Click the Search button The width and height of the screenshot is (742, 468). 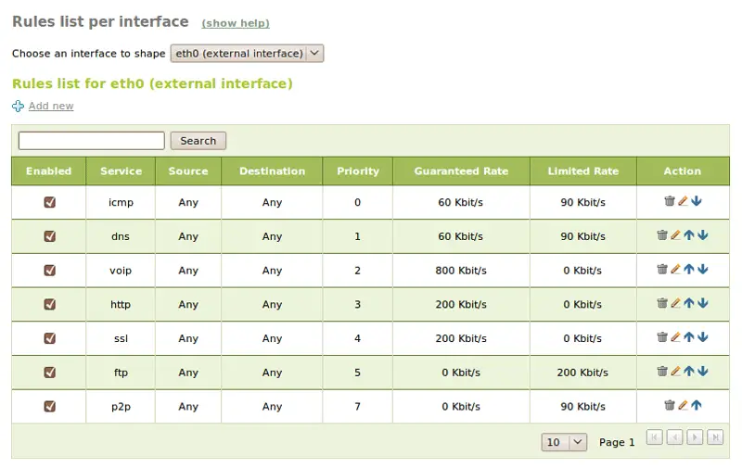[x=198, y=141]
